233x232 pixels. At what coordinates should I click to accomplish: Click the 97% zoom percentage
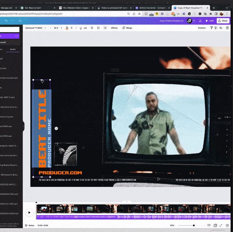coord(172,225)
